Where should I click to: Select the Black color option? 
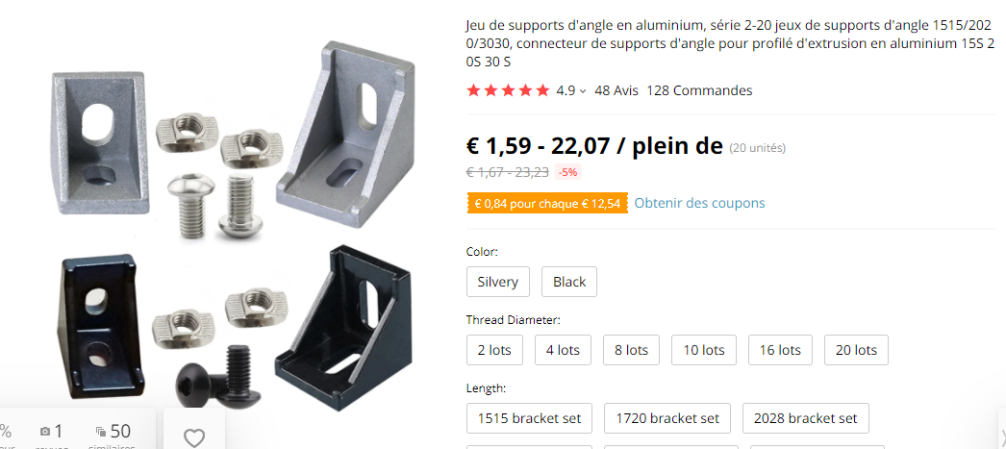pyautogui.click(x=569, y=282)
